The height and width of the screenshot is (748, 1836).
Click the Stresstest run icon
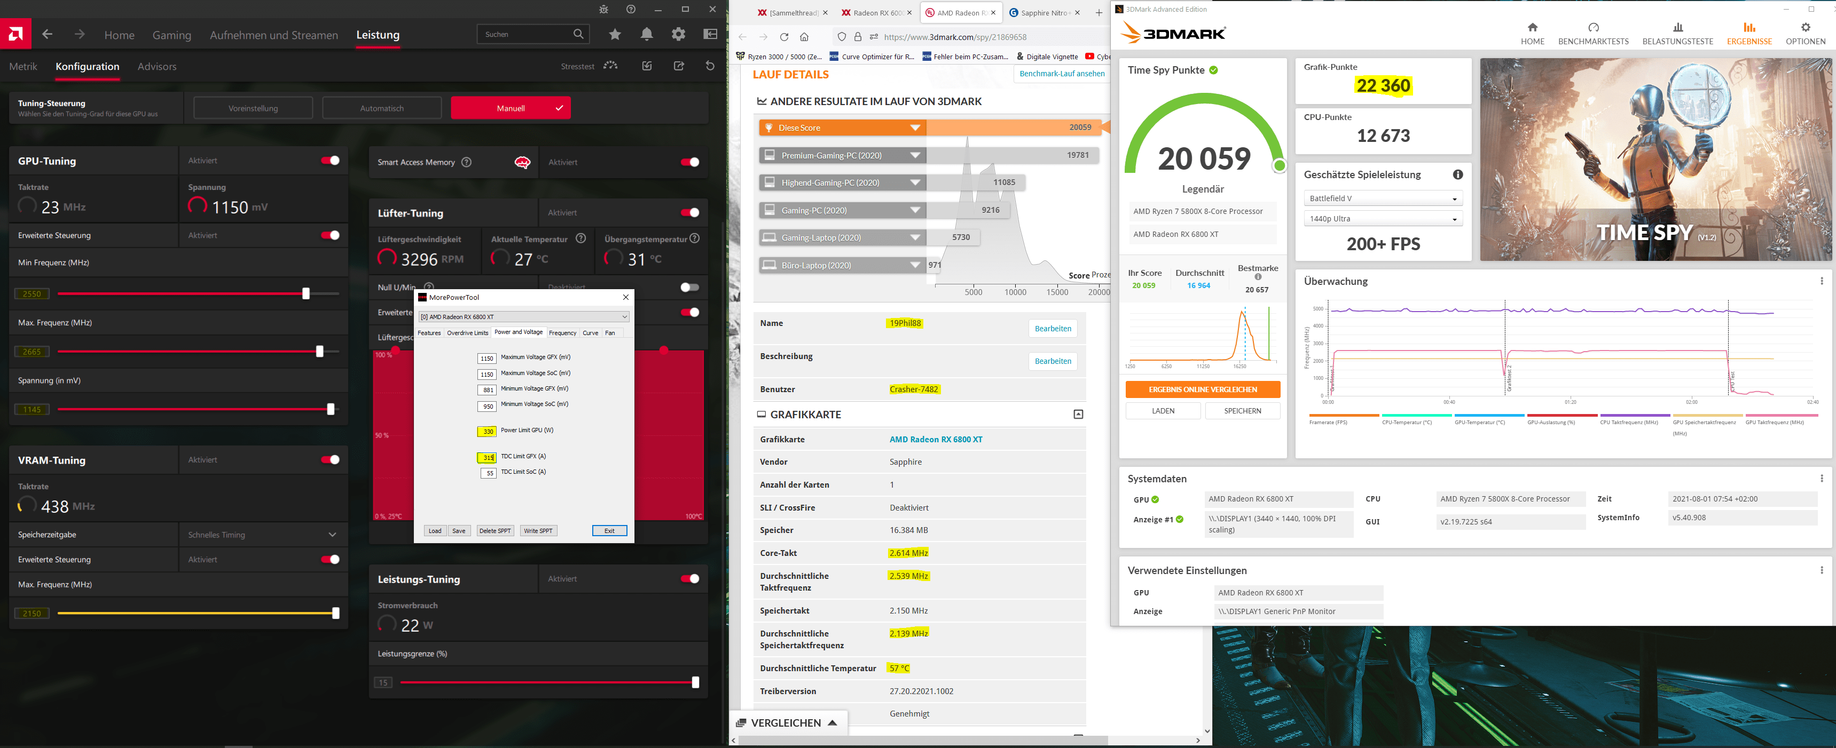tap(611, 66)
